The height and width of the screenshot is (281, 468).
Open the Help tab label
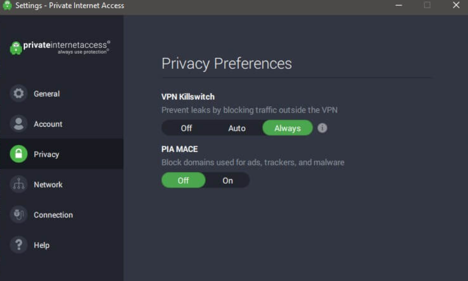pyautogui.click(x=41, y=245)
